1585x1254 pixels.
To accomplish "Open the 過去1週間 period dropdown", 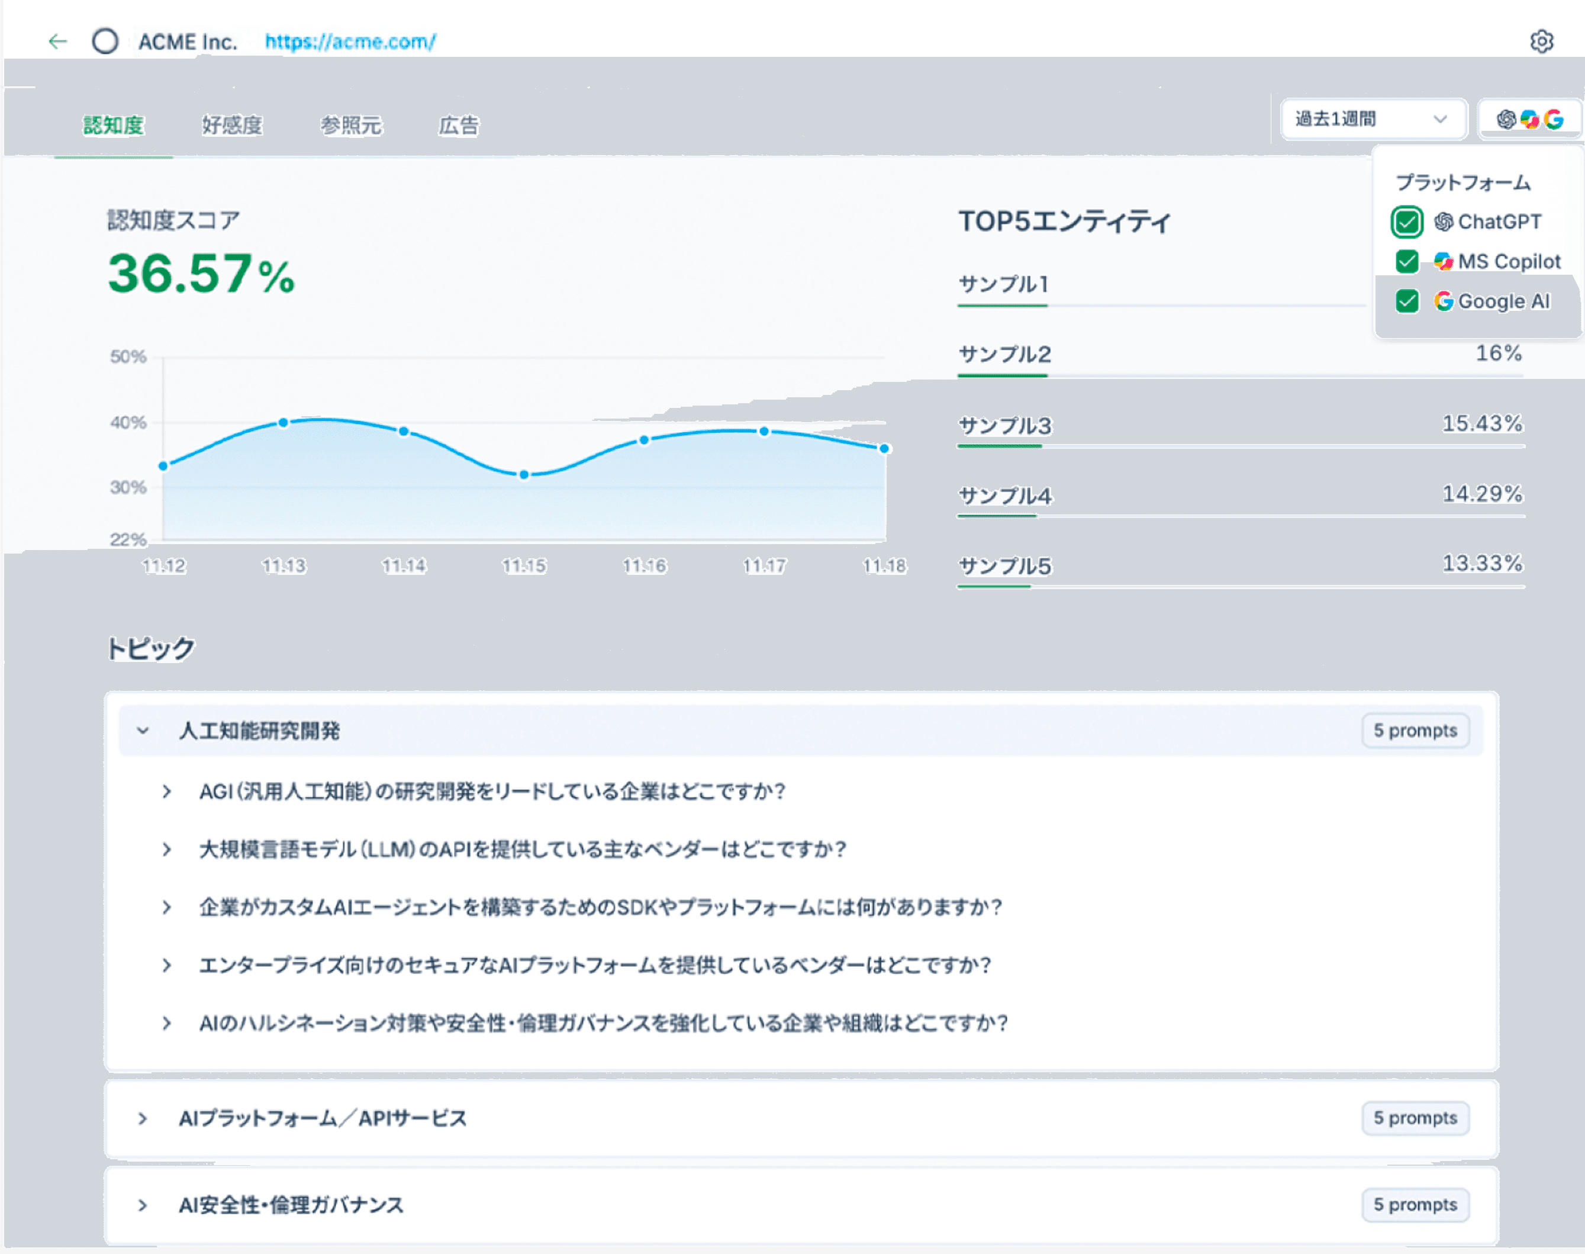I will tap(1373, 119).
